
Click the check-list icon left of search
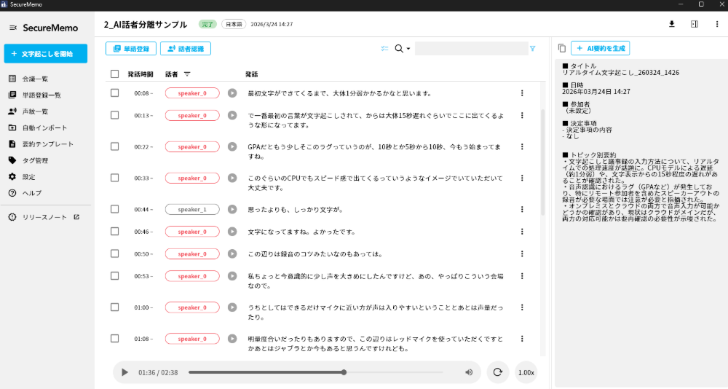(x=384, y=48)
